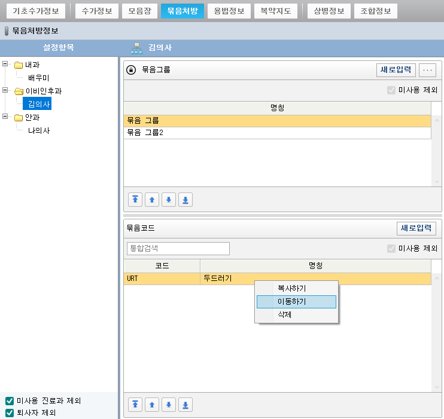Image resolution: width=444 pixels, height=419 pixels.
Task: Click move-to-top icon in 묶음그룹 panel
Action: click(x=136, y=200)
